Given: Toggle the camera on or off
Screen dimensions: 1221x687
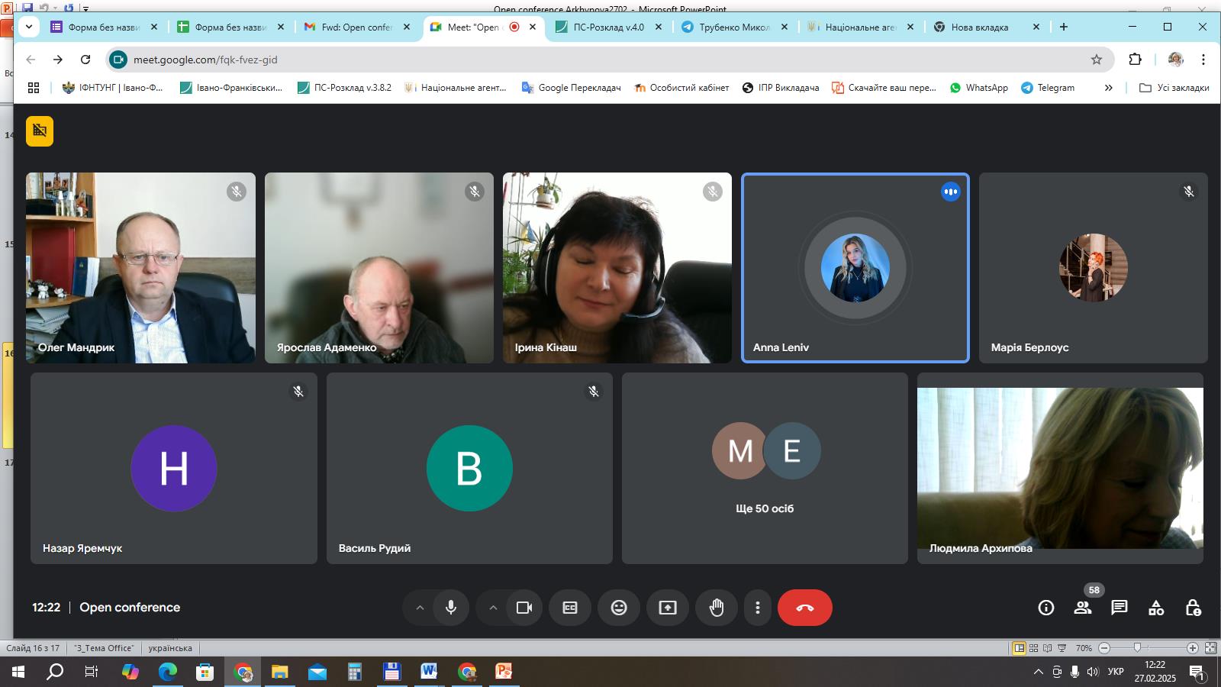Looking at the screenshot, I should [x=524, y=608].
